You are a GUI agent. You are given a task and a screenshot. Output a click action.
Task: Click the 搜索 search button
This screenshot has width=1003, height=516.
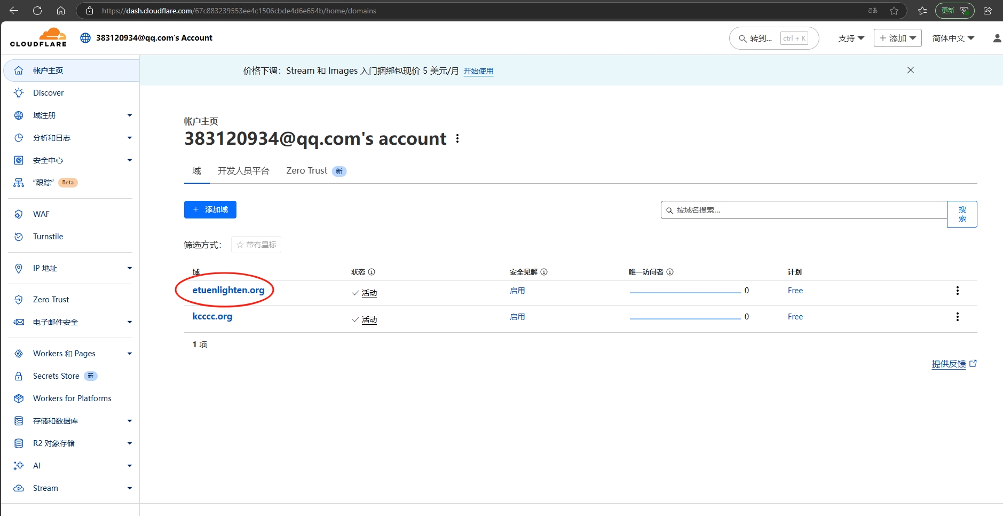[x=962, y=214]
